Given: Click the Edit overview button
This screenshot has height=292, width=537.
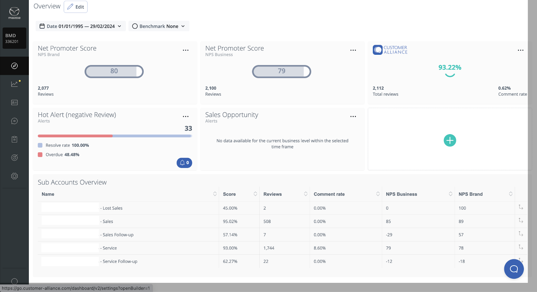Looking at the screenshot, I should (x=76, y=7).
